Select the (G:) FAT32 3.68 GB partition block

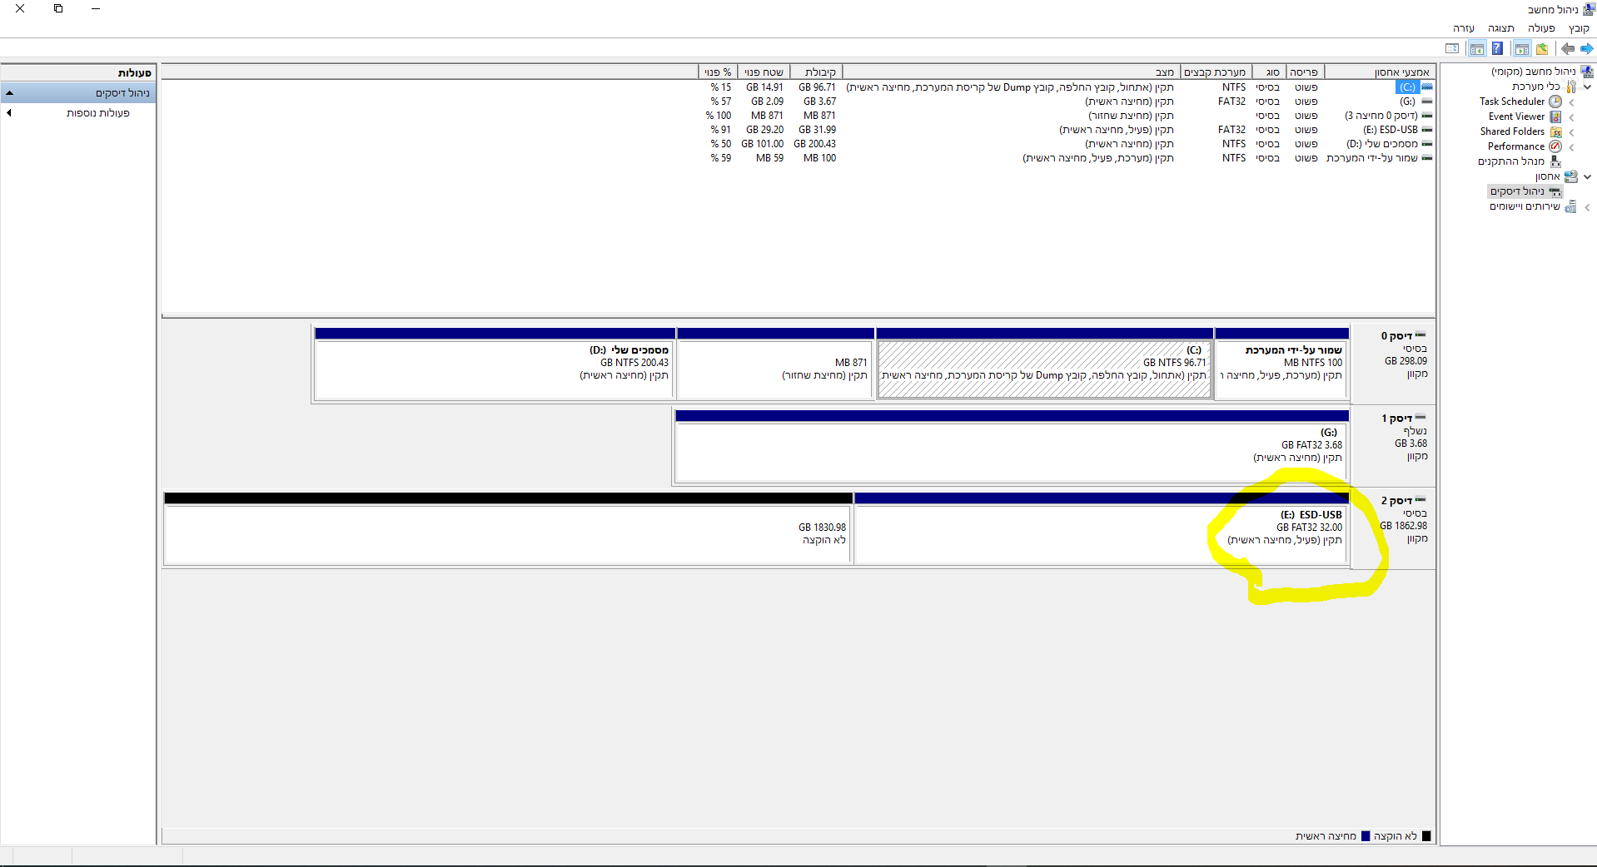tap(1012, 446)
